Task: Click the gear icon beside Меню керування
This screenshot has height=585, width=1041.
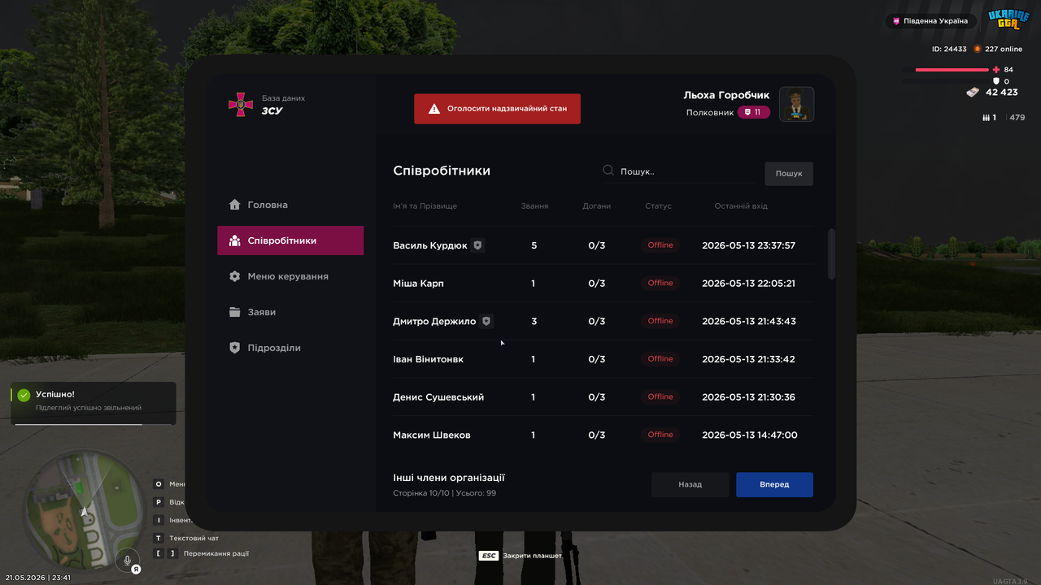Action: [235, 276]
